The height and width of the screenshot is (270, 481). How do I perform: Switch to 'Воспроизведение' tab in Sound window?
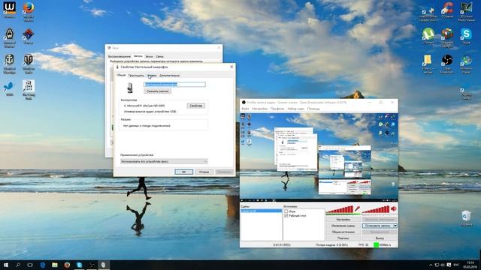pos(119,56)
